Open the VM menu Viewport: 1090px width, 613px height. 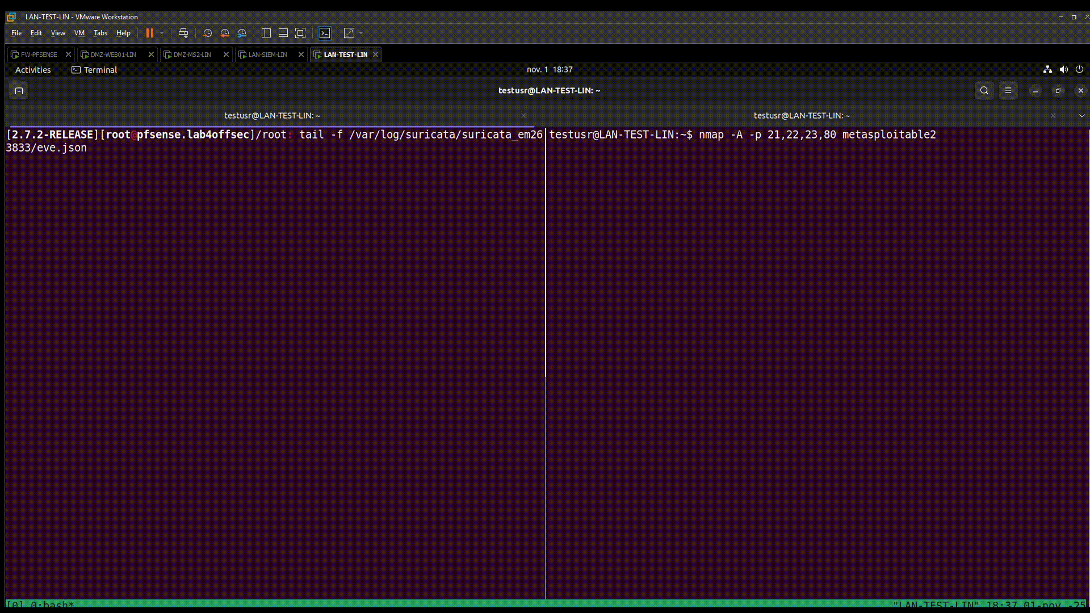coord(79,33)
